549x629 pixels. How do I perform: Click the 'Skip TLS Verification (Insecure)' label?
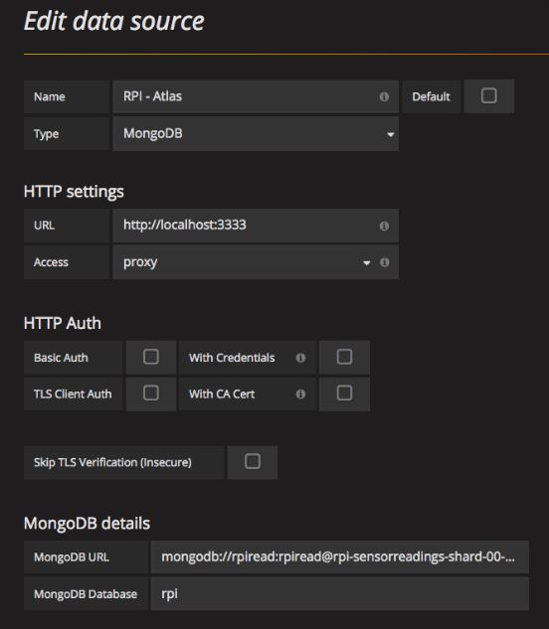tap(112, 462)
